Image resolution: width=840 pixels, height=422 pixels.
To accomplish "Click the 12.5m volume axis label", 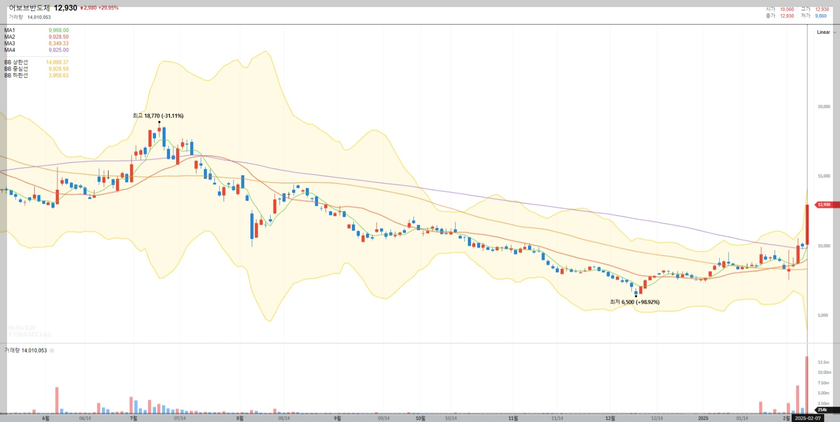I will [824, 362].
